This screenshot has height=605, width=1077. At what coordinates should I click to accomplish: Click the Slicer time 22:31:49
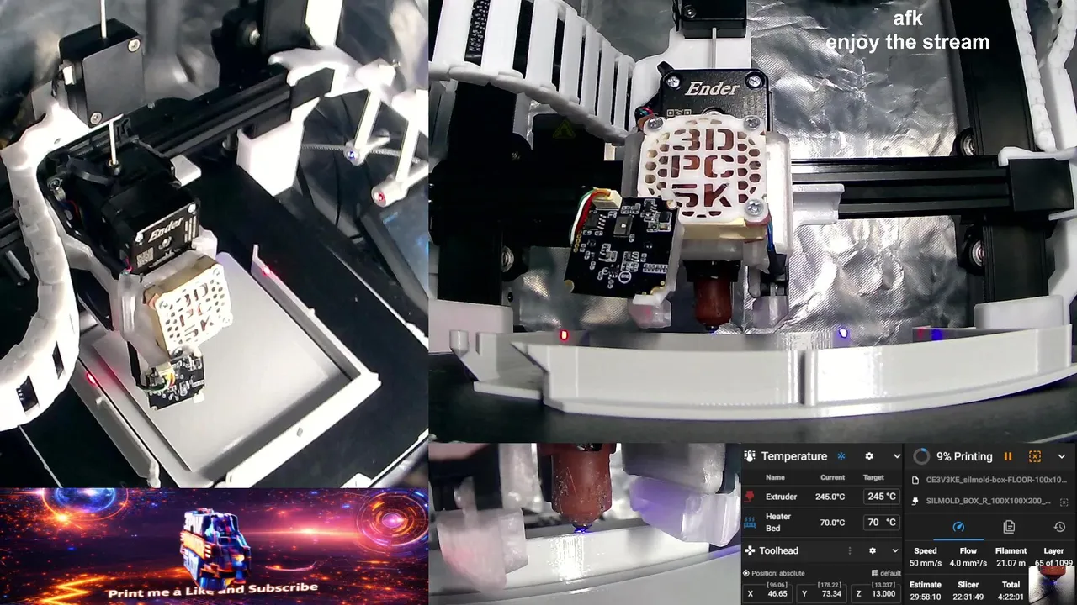click(968, 597)
